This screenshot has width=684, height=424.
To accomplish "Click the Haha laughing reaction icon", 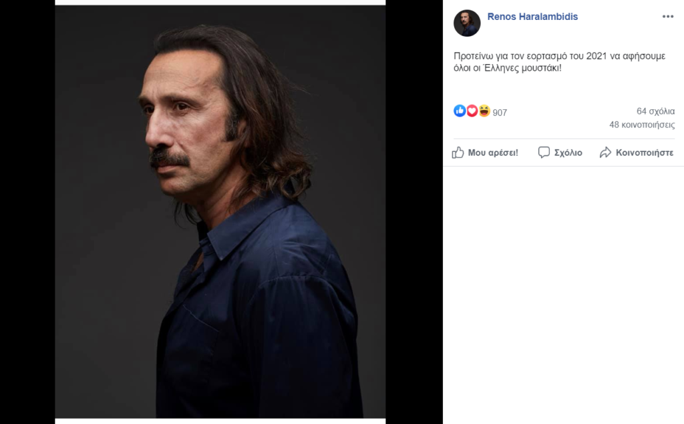I will (x=484, y=111).
